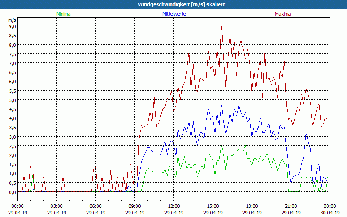Click the 03:00 time axis label
This screenshot has height=217, width=347.
click(57, 207)
